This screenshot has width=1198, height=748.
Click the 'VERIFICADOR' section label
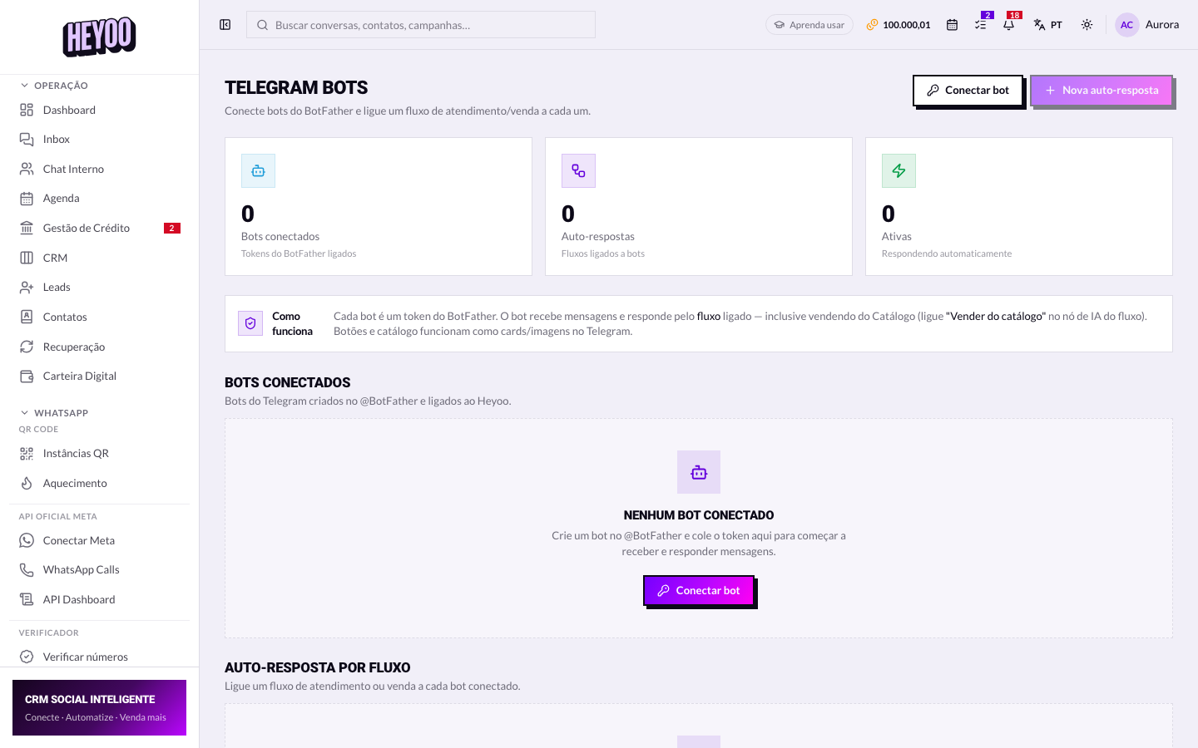[49, 632]
